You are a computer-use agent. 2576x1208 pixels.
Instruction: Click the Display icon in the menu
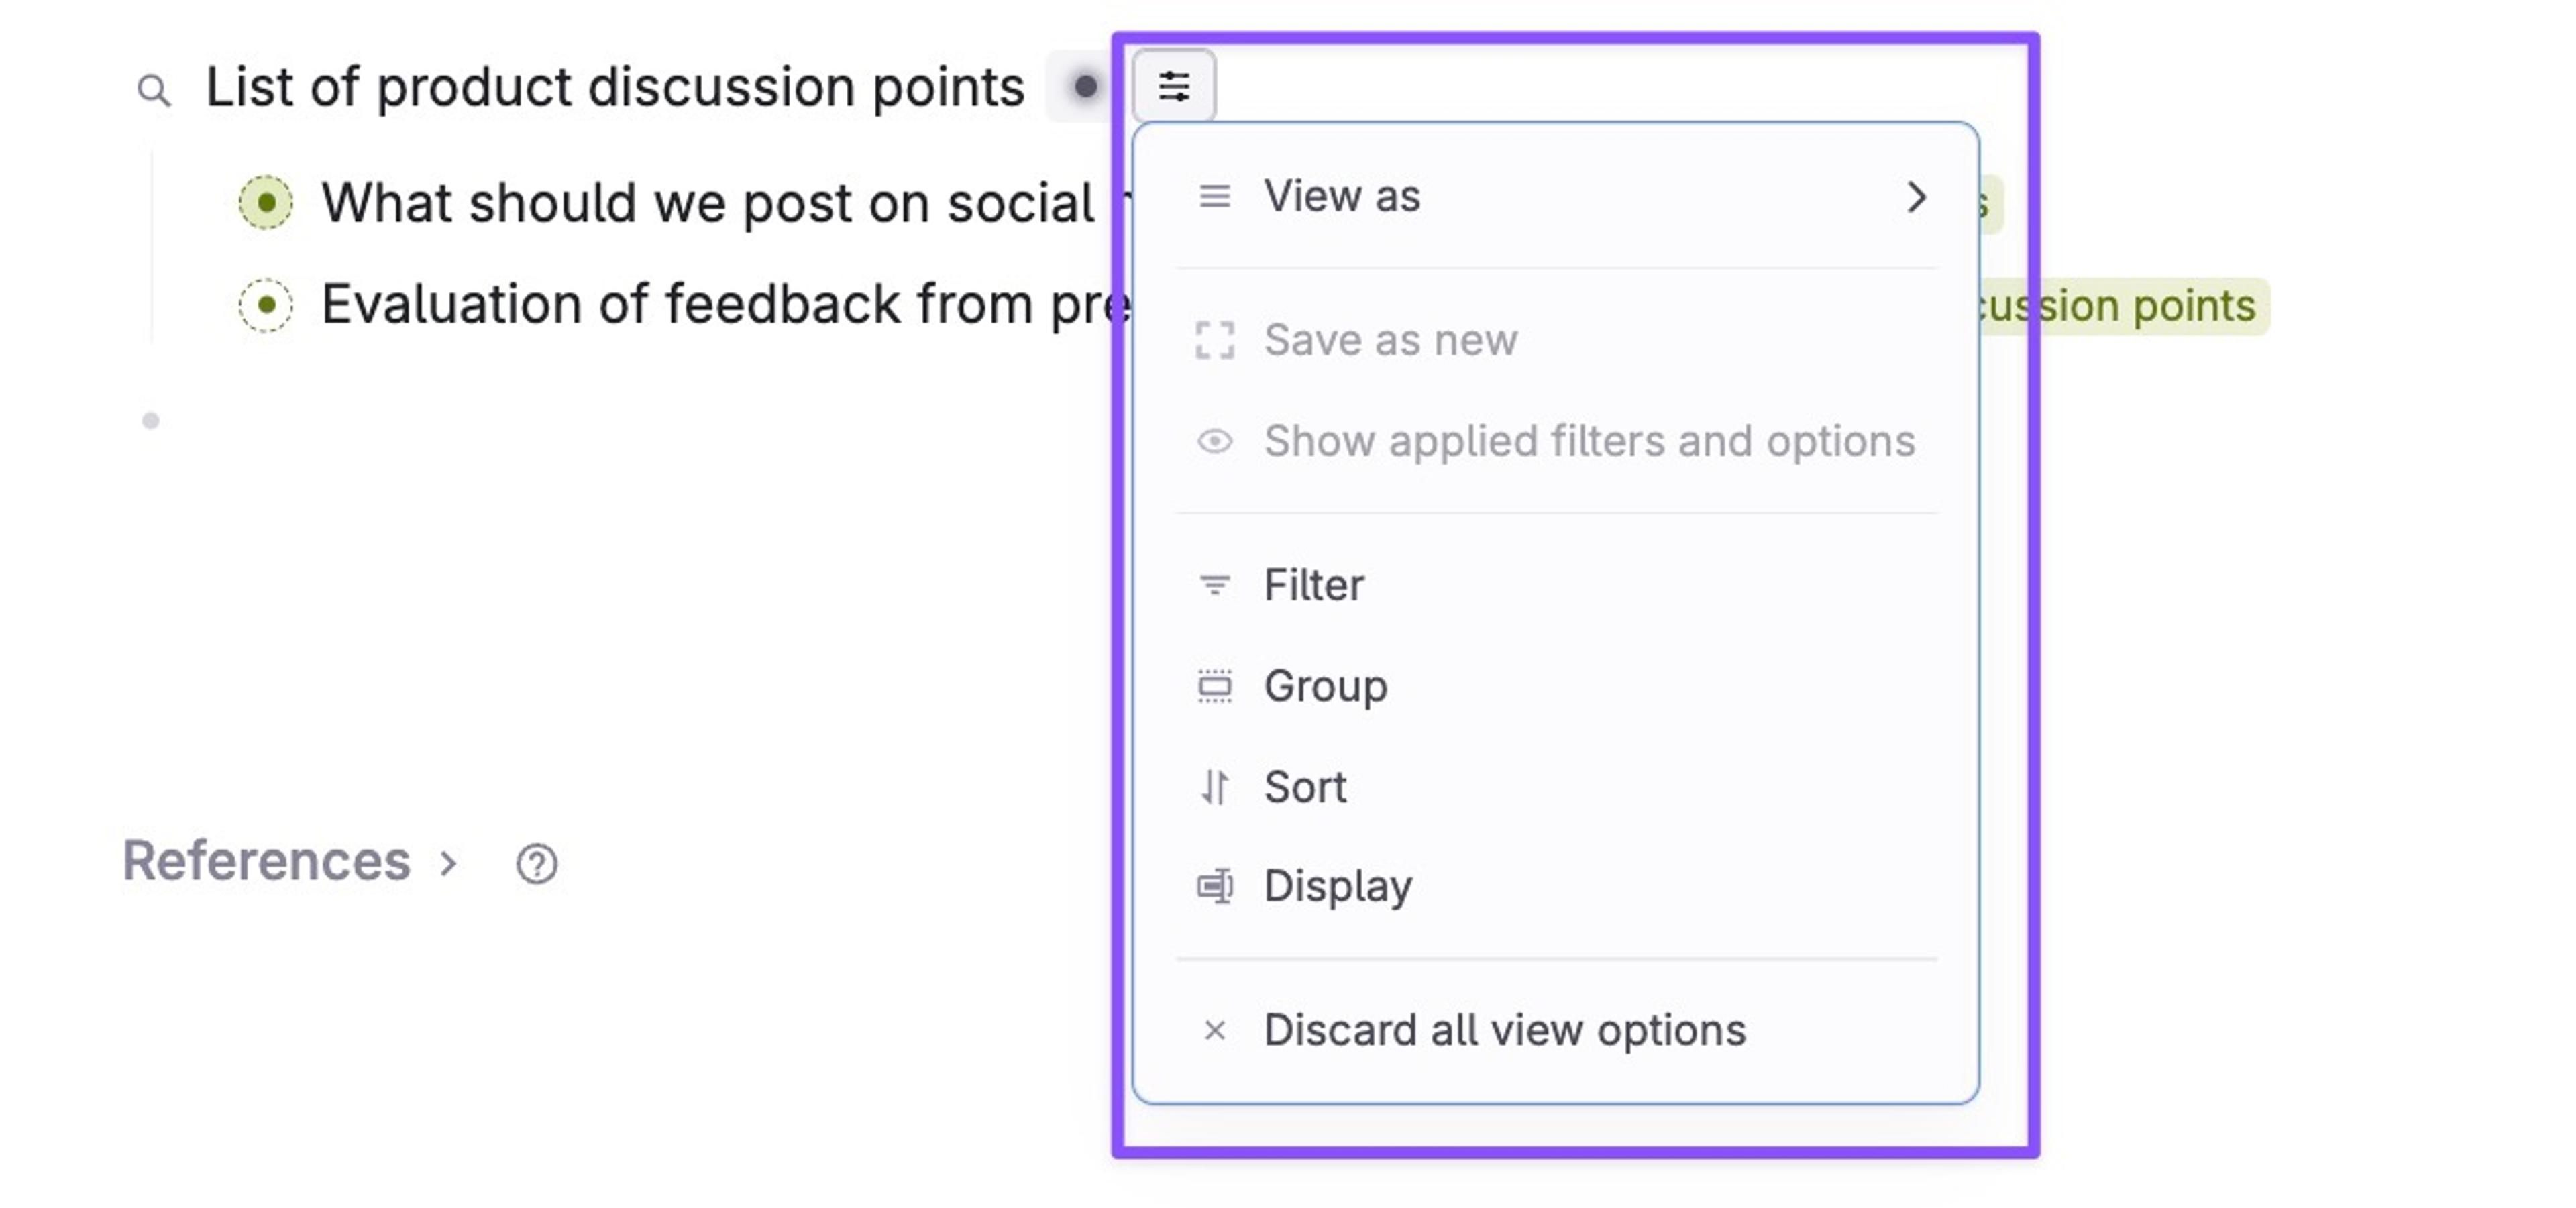(1214, 886)
